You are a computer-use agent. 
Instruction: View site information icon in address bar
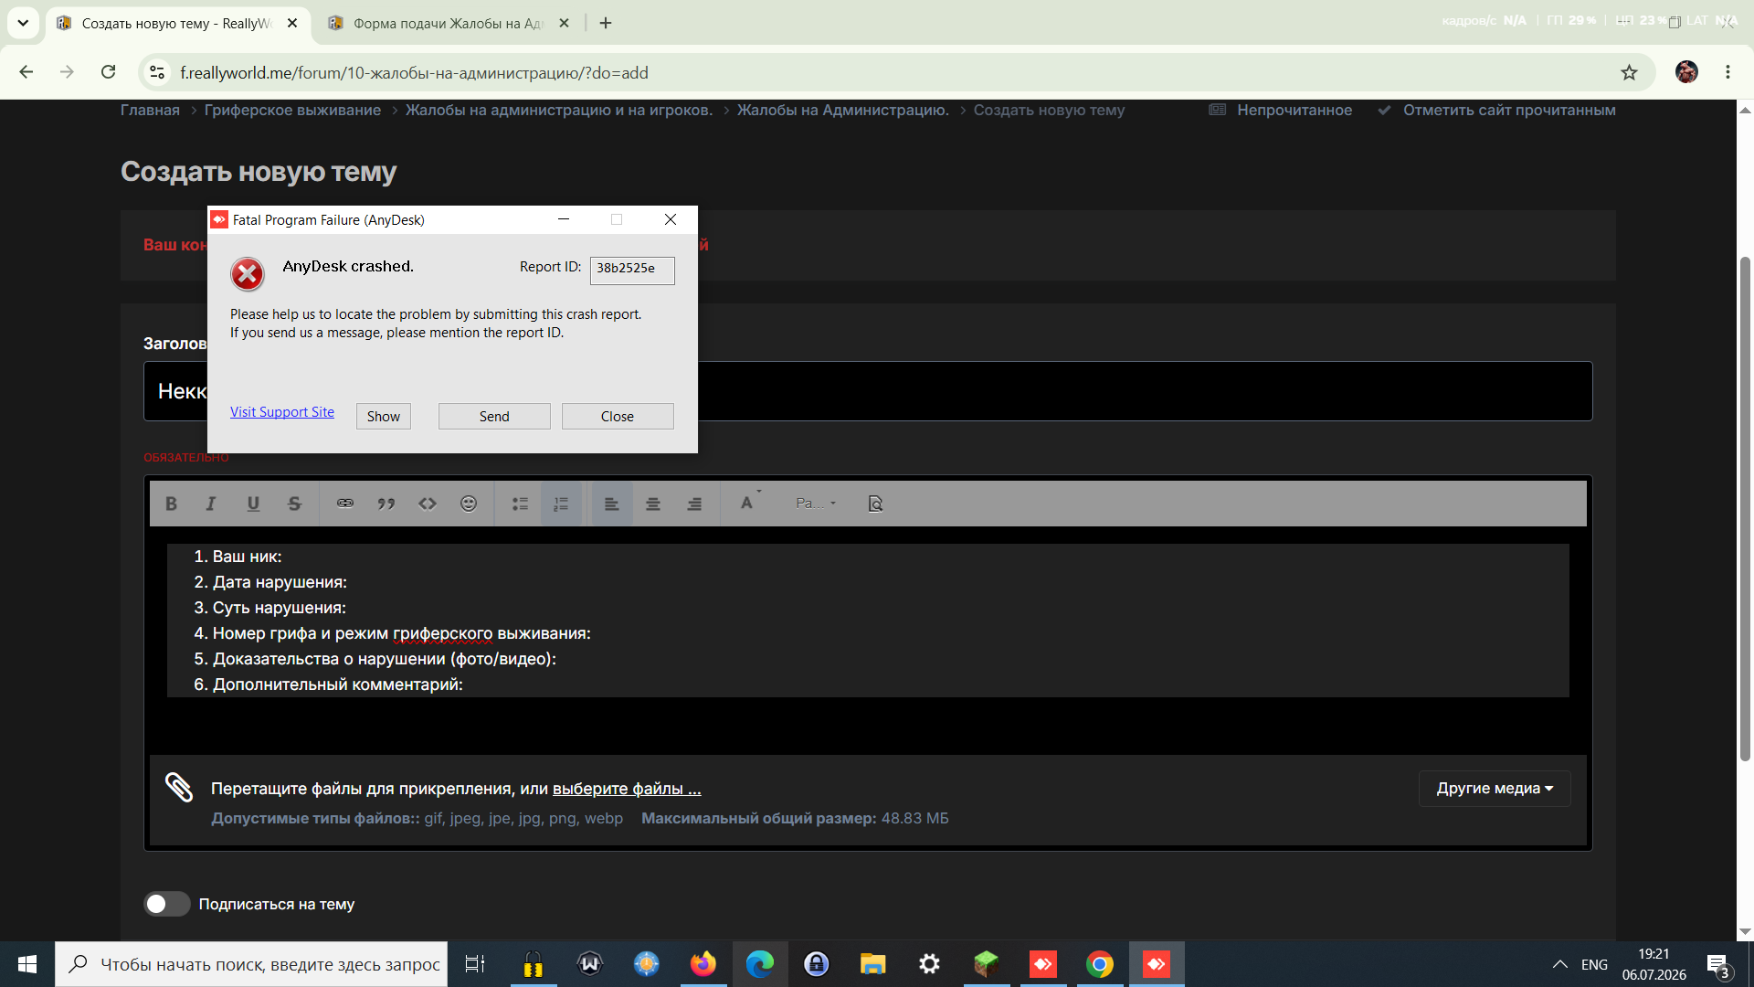coord(157,72)
